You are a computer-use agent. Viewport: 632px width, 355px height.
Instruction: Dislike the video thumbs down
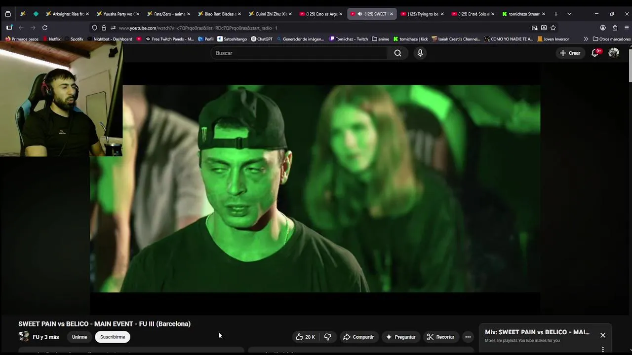coord(327,337)
